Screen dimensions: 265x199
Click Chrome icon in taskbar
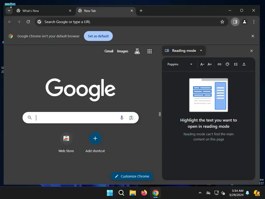[x=156, y=193]
